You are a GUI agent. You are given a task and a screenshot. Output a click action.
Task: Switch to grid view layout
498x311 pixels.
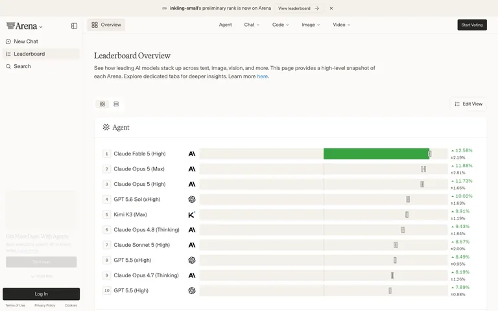coord(102,104)
